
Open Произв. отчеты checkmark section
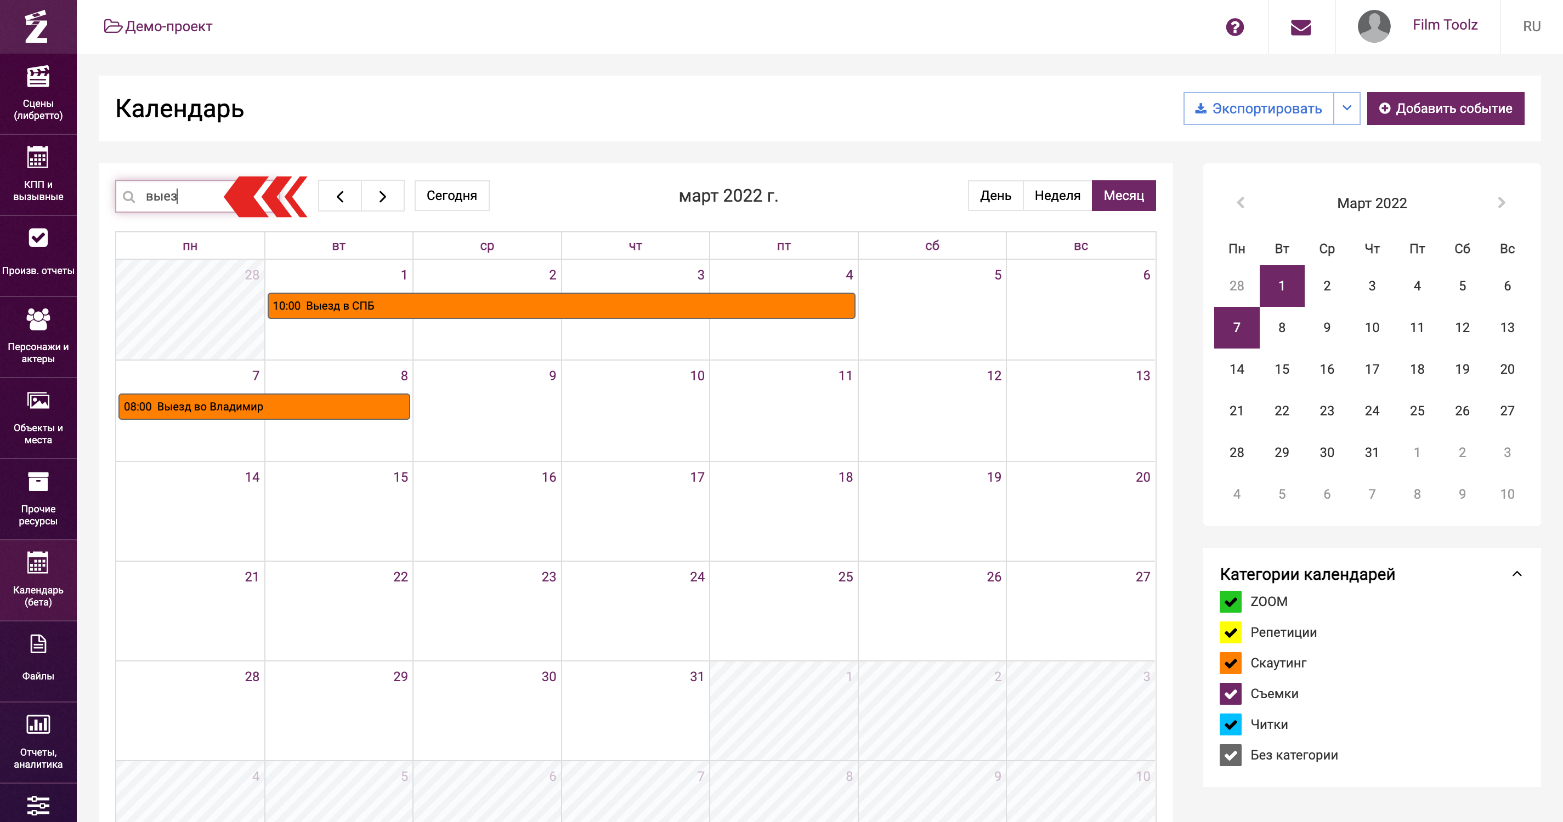(x=38, y=255)
